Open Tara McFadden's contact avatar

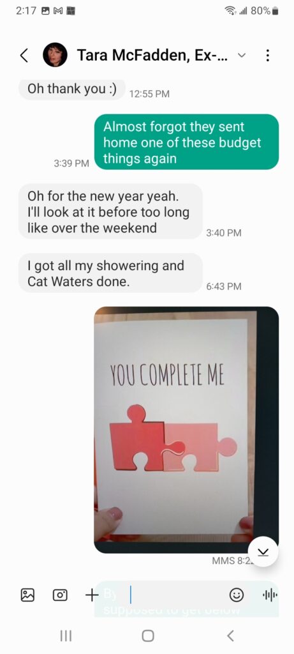point(55,55)
